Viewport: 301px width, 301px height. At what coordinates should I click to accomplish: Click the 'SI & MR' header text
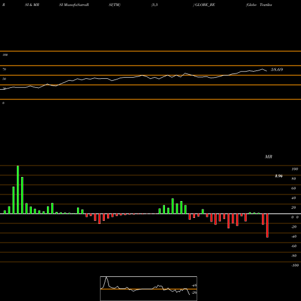point(32,5)
